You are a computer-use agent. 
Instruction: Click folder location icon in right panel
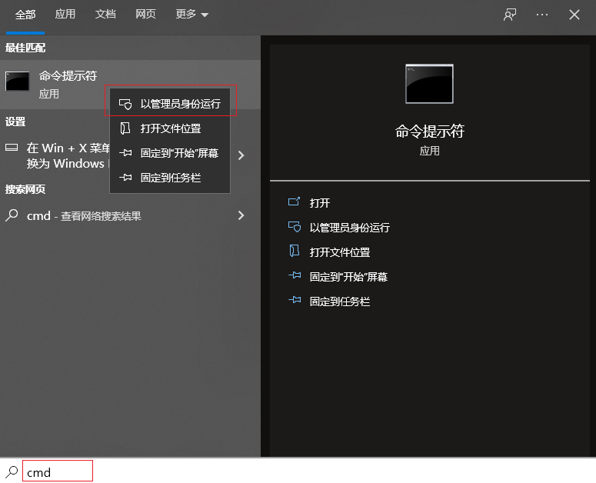coord(295,251)
